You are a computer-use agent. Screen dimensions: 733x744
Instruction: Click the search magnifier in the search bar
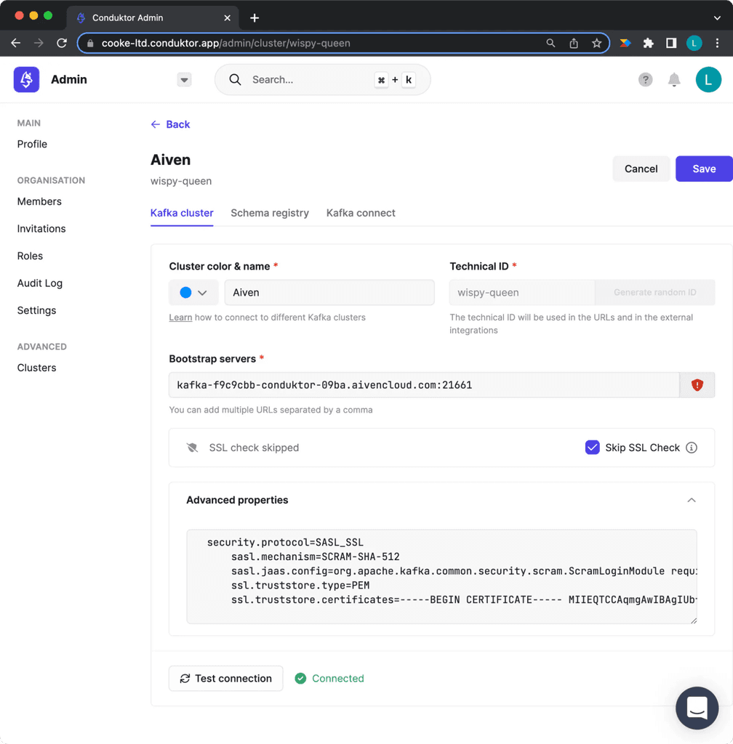coord(234,79)
